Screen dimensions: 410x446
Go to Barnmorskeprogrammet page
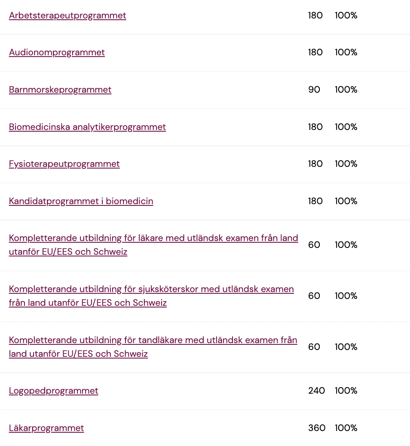coord(60,90)
